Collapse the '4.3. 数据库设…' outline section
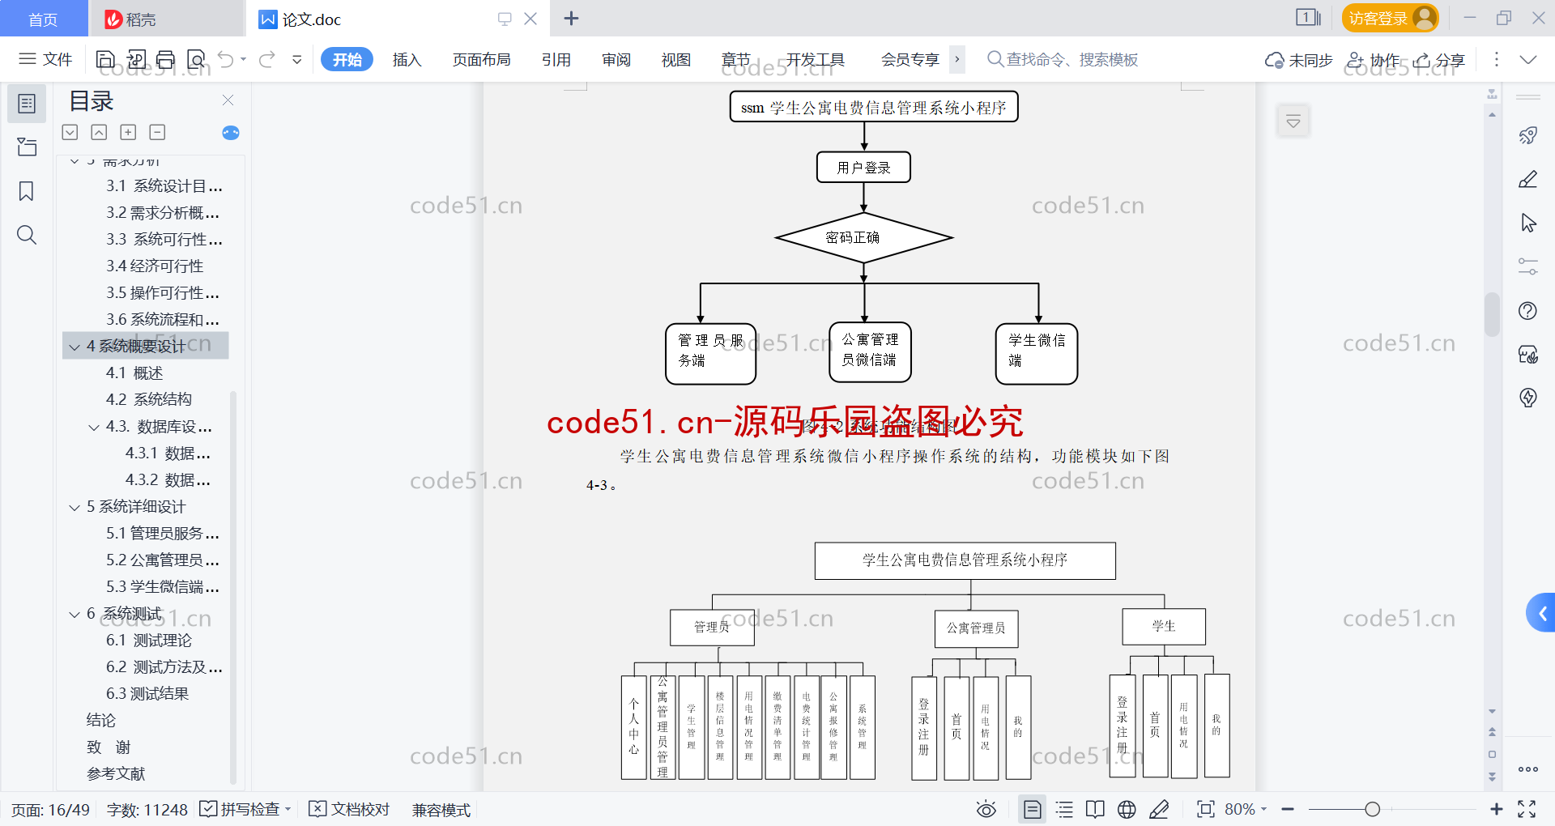Viewport: 1555px width, 826px height. 94,427
